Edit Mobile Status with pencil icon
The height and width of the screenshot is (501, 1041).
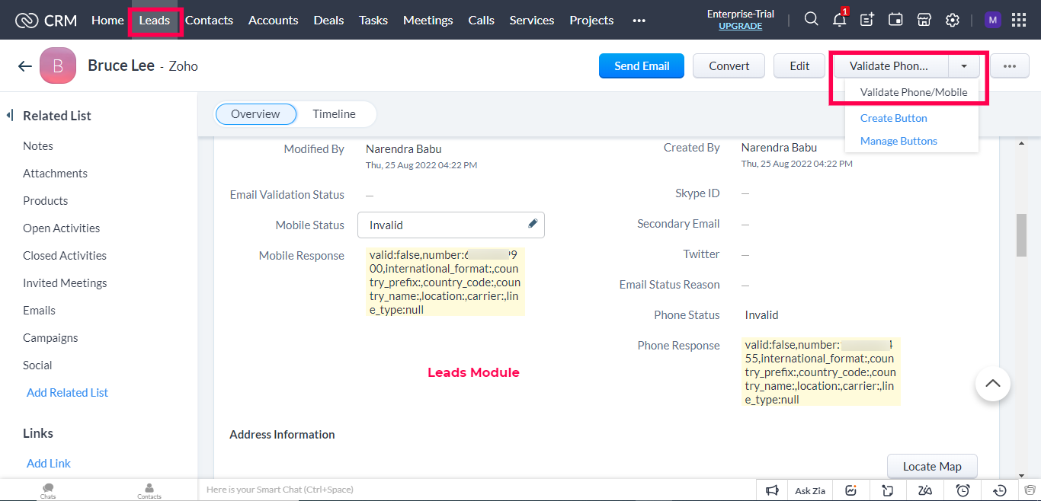click(x=533, y=224)
